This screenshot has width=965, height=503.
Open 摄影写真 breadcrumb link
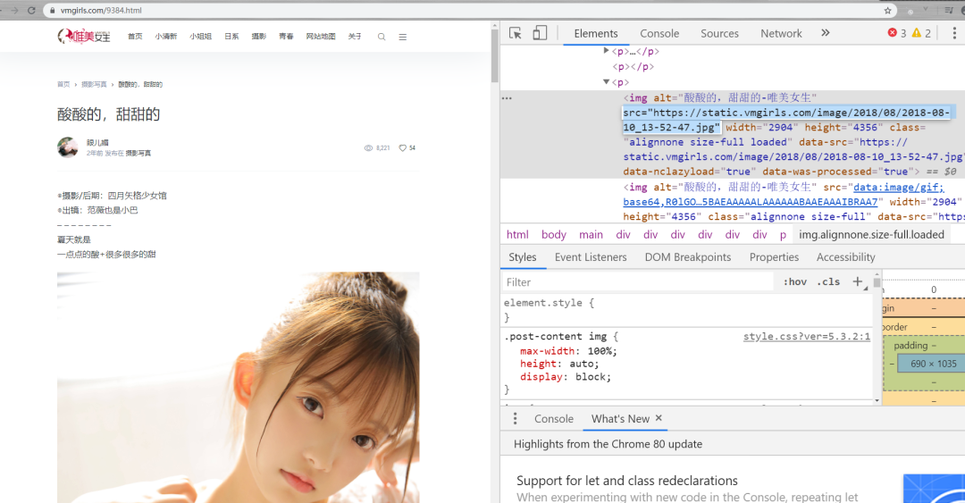94,84
